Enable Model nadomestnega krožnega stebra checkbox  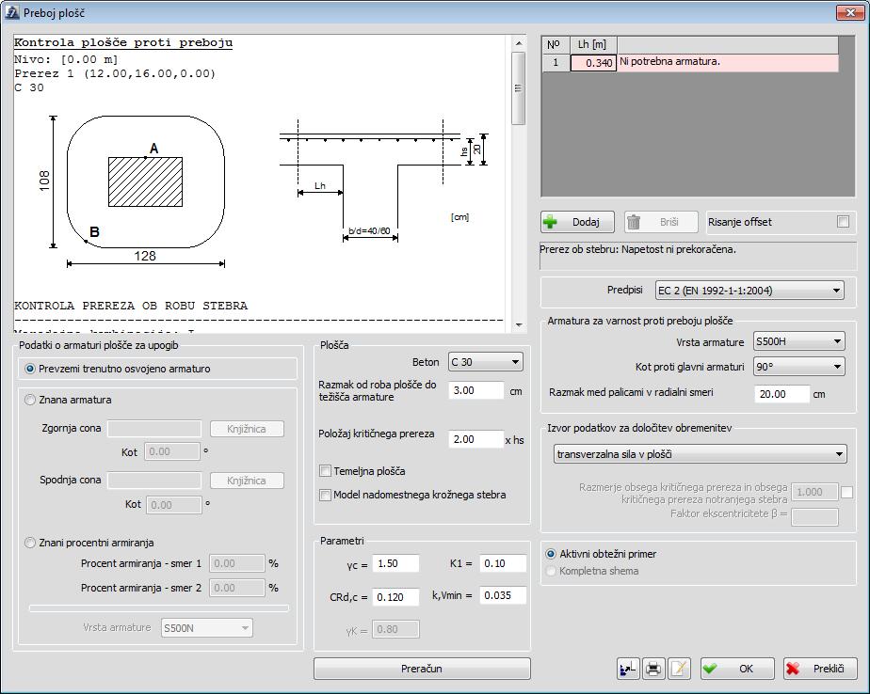click(x=325, y=495)
